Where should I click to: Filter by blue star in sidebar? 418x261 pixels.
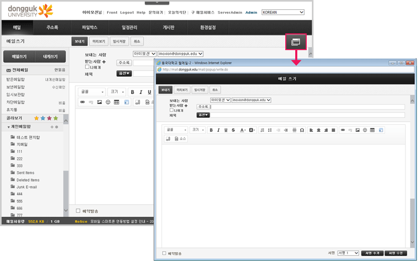[x=43, y=118]
